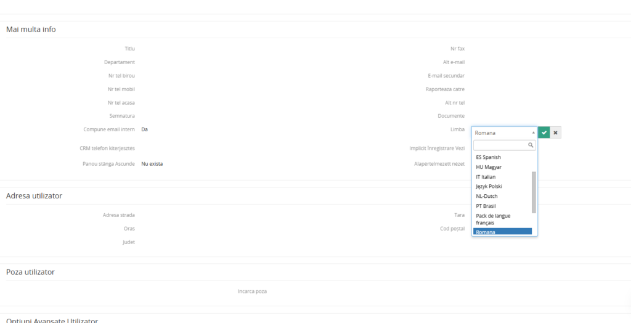
Task: Click Da value of Compune email intern
Action: tap(144, 129)
